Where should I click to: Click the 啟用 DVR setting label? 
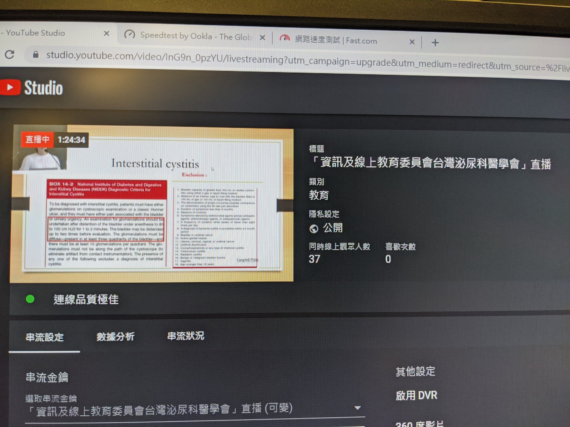[416, 395]
